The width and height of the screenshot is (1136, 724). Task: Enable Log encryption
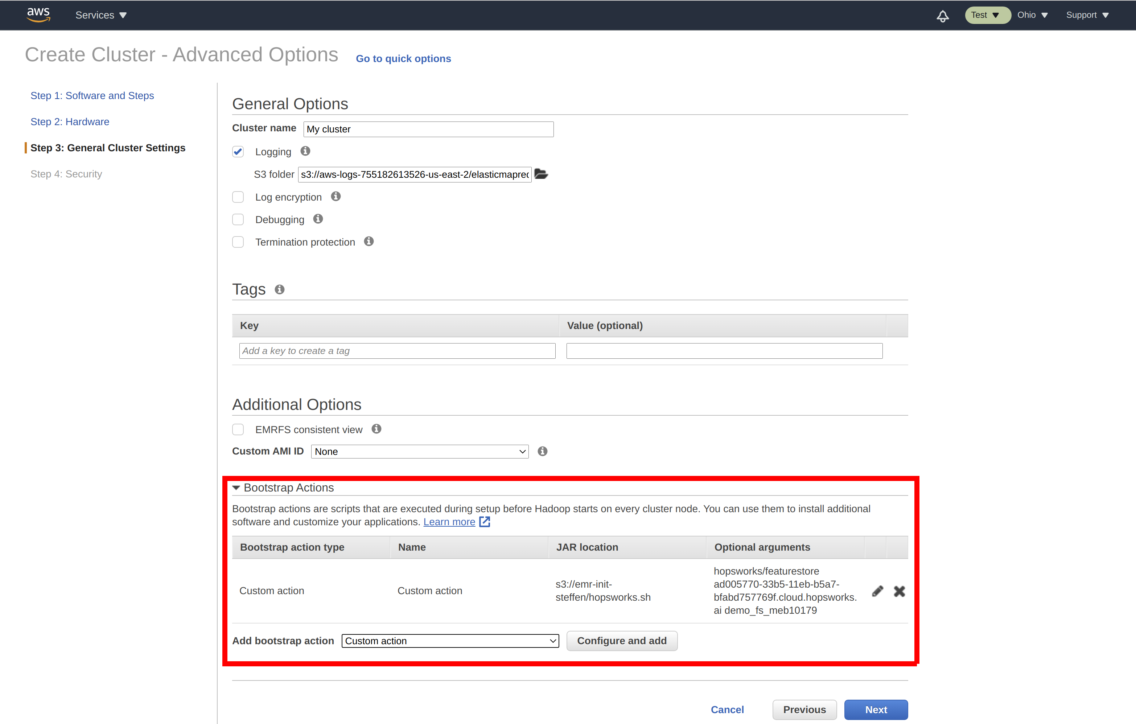[238, 197]
